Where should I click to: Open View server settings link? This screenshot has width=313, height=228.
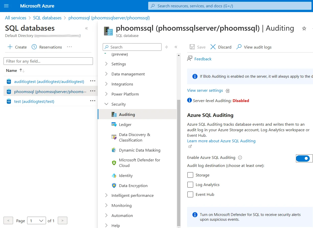coord(205,90)
